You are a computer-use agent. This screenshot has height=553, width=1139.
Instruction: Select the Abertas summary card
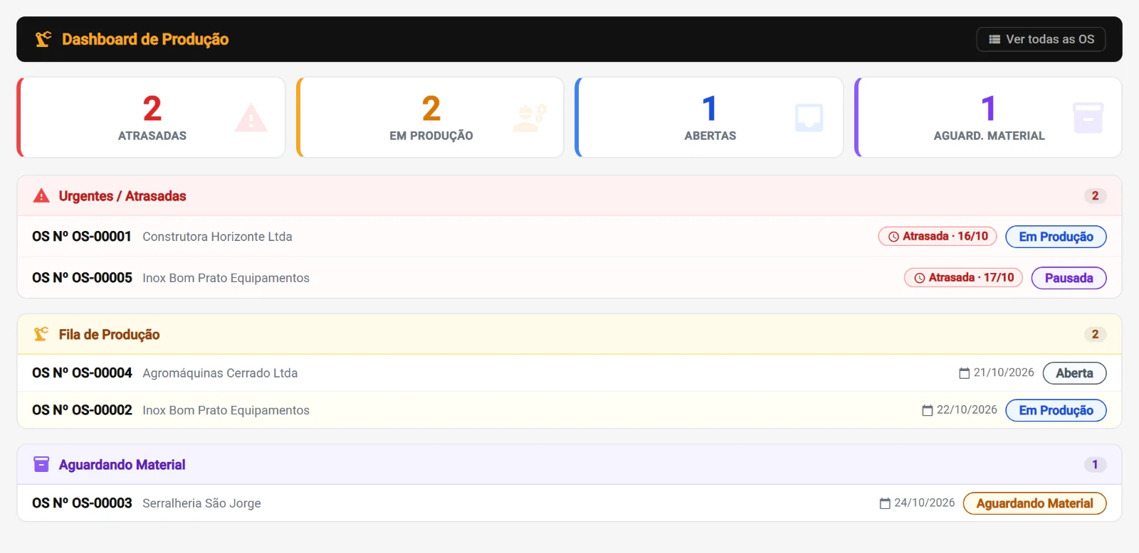point(709,117)
